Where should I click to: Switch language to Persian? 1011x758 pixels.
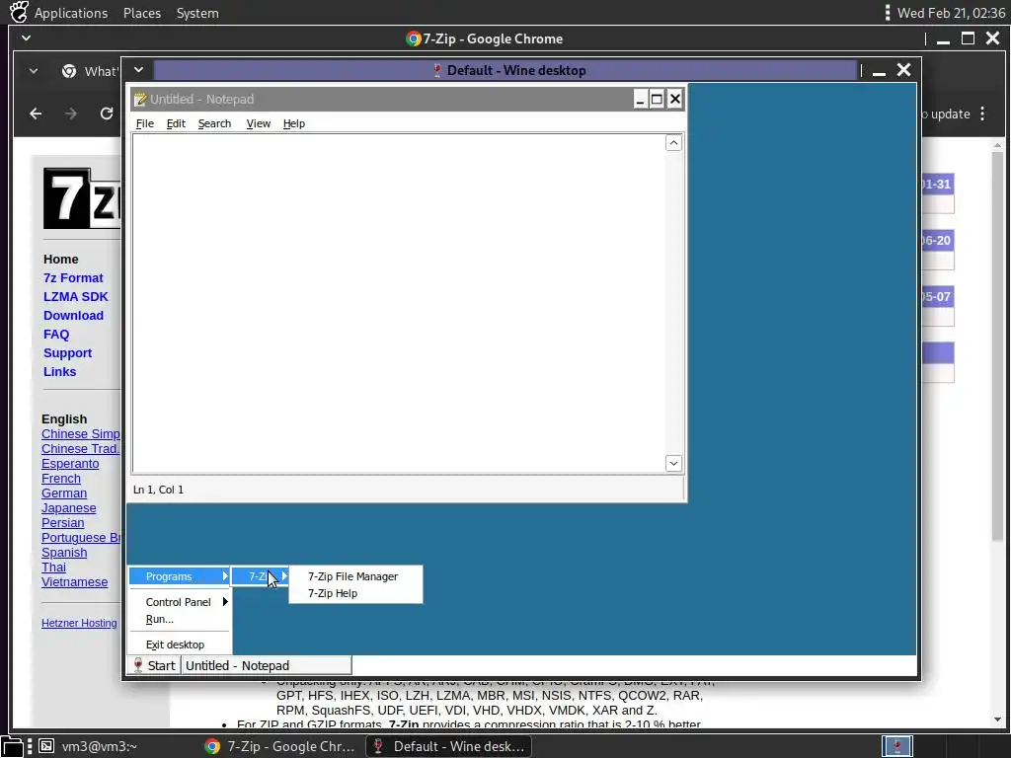point(62,523)
